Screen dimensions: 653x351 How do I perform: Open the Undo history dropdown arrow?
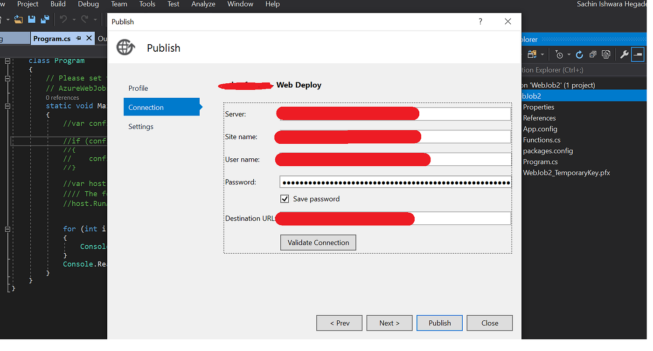[x=74, y=20]
